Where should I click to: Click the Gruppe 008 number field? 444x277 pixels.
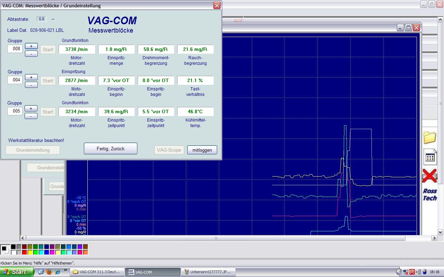[x=15, y=49]
